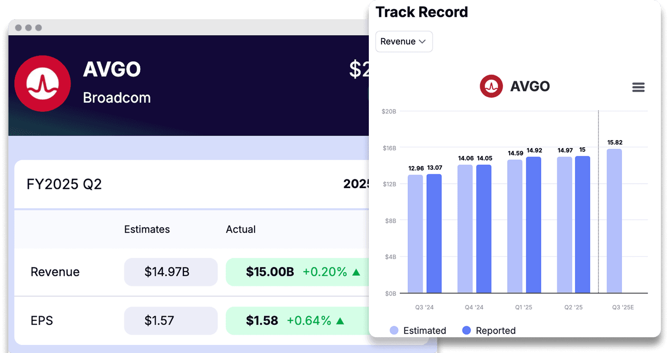669x353 pixels.
Task: Click the Broadcom company name
Action: (117, 97)
